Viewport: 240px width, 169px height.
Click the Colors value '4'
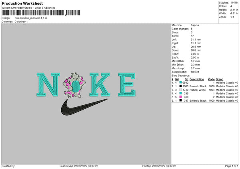(231, 6)
